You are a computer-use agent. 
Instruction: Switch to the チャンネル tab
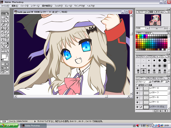pos(152,78)
